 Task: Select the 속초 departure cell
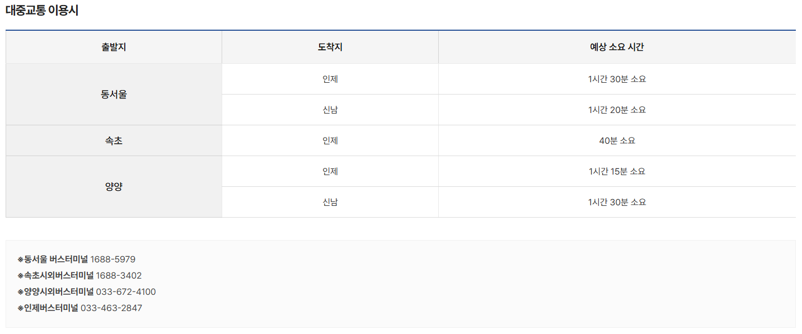(x=114, y=140)
